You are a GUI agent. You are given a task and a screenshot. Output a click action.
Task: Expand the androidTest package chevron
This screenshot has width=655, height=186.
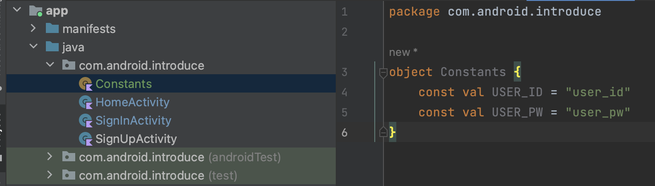[50, 157]
